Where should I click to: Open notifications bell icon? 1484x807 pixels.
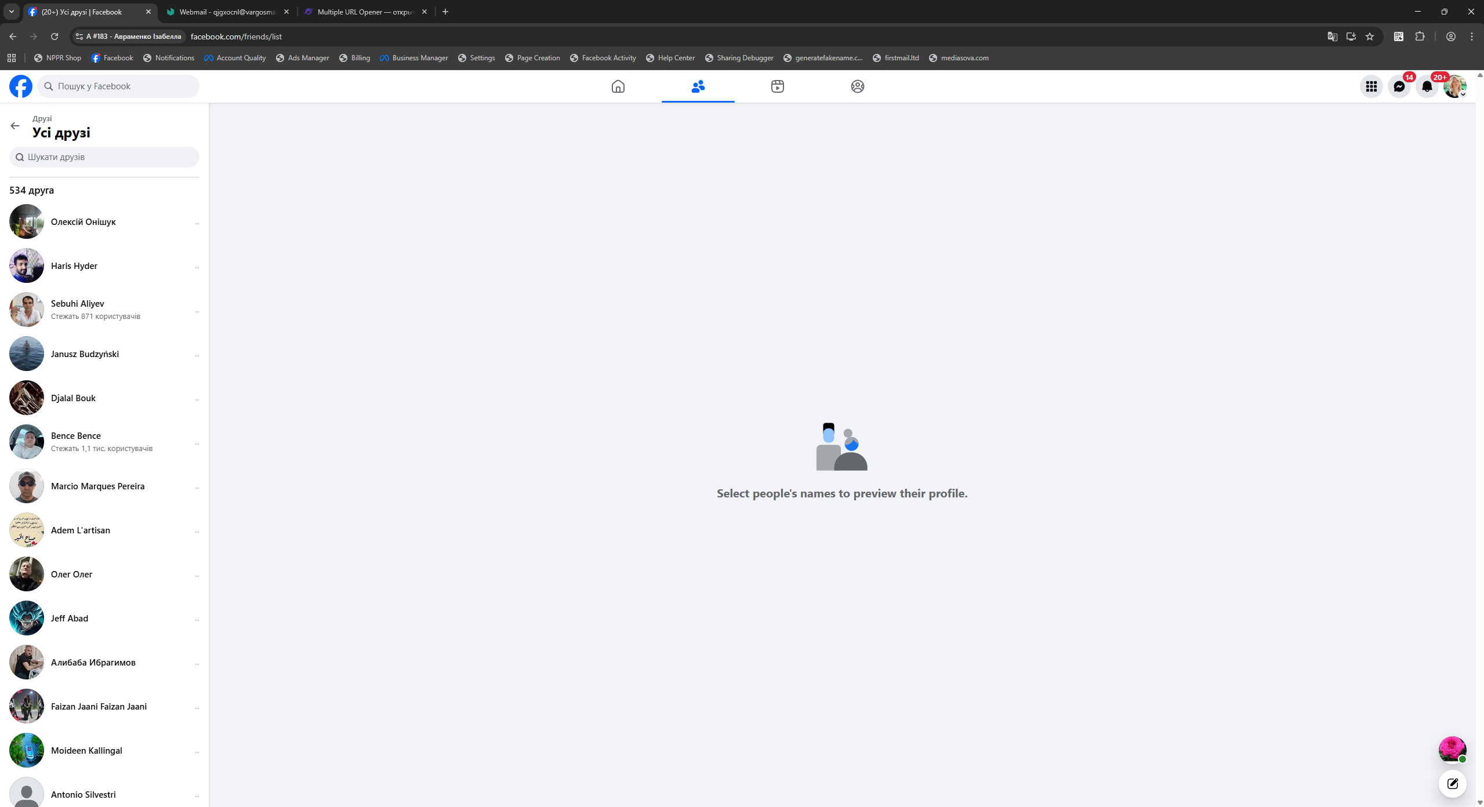(x=1427, y=86)
